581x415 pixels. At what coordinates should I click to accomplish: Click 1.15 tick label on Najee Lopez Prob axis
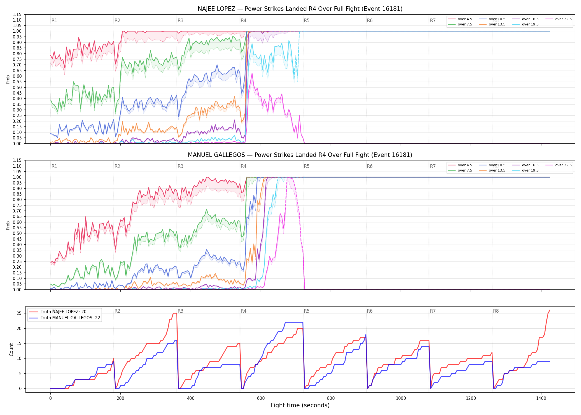pyautogui.click(x=17, y=14)
